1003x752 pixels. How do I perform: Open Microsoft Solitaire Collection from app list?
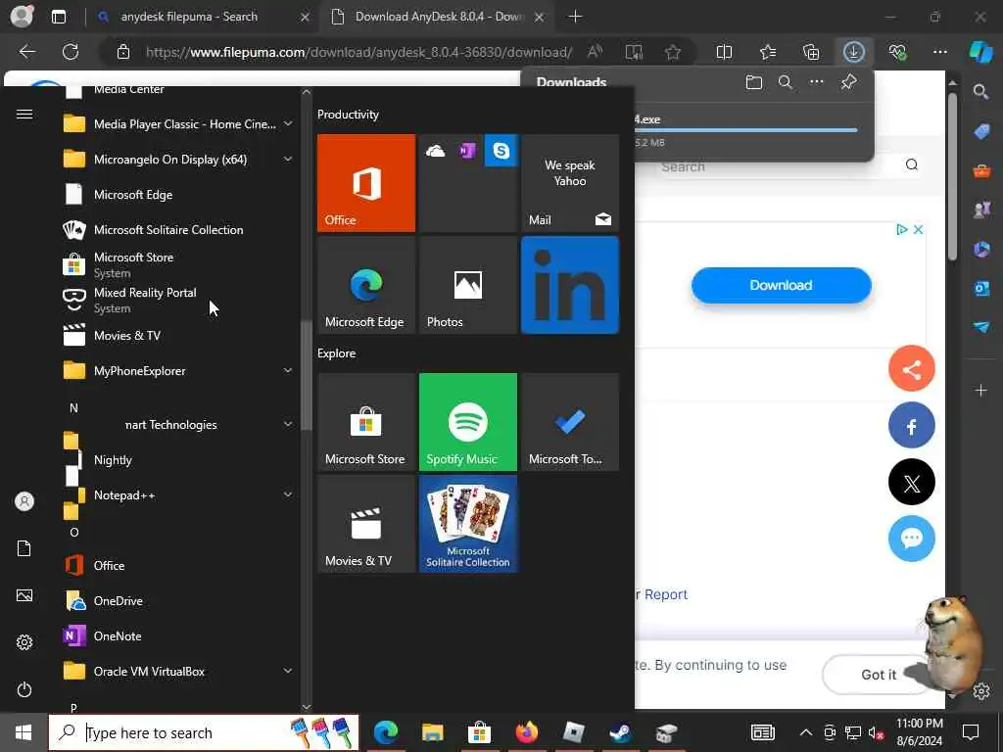coord(178,229)
